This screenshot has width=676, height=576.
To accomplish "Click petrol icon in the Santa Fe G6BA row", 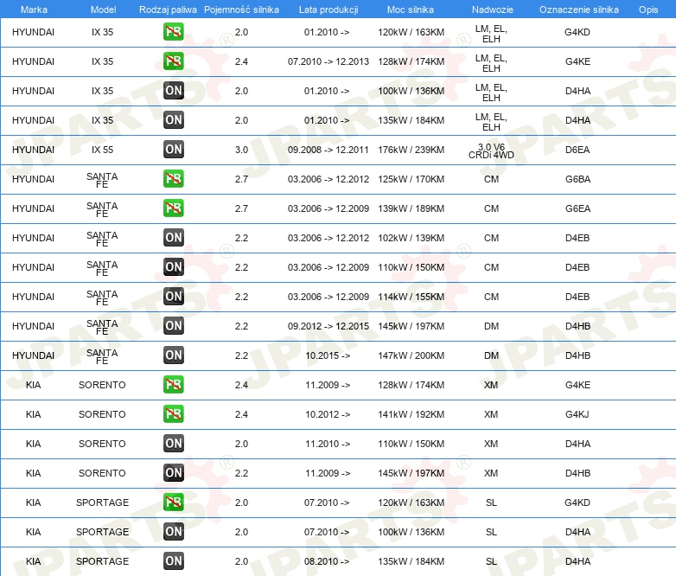I will coord(173,179).
